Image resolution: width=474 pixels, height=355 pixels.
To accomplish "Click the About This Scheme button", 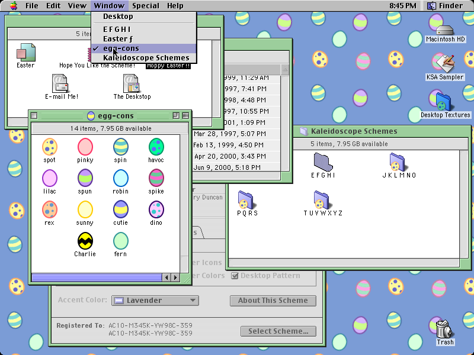I will pos(273,301).
